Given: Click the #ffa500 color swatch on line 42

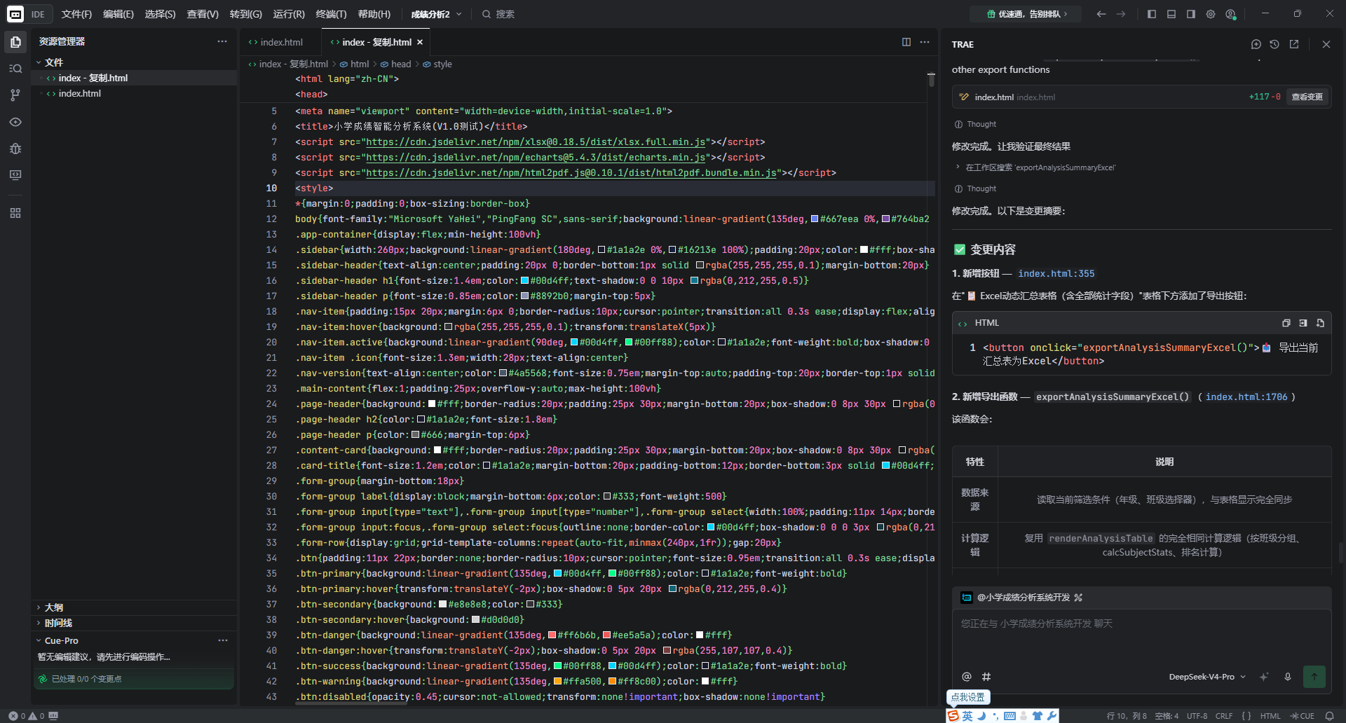Looking at the screenshot, I should click(x=557, y=681).
